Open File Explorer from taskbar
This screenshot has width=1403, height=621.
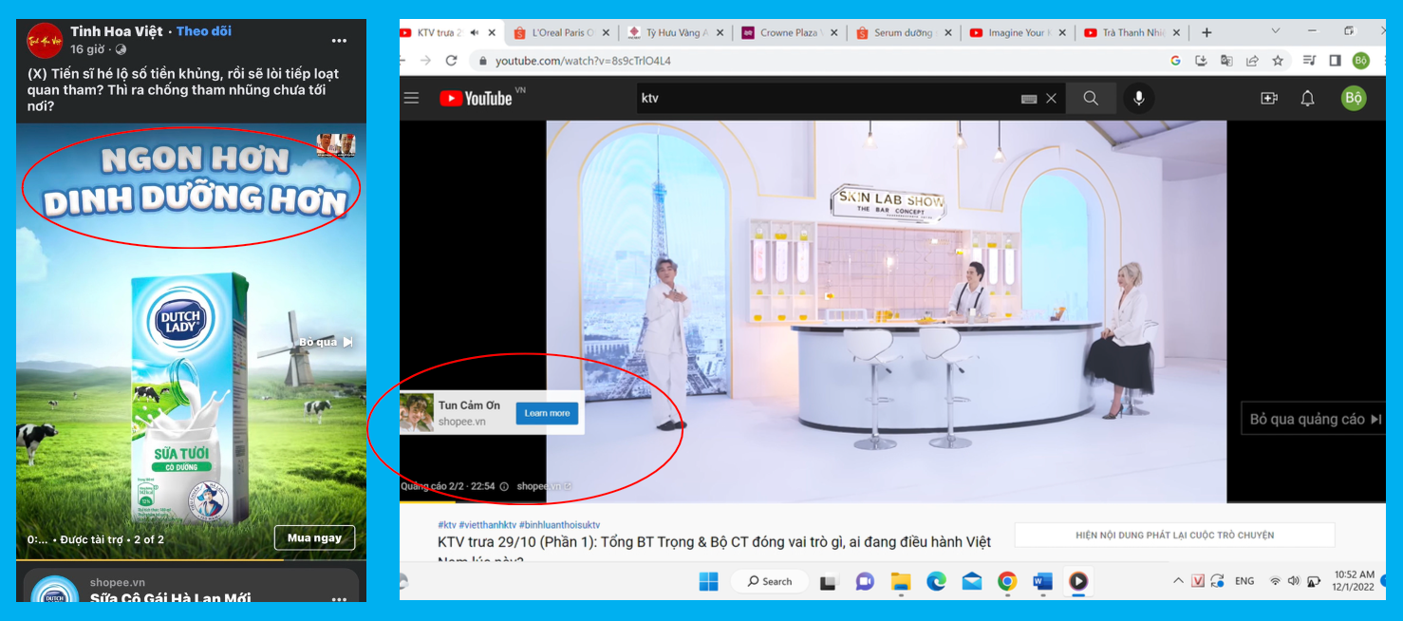point(900,581)
